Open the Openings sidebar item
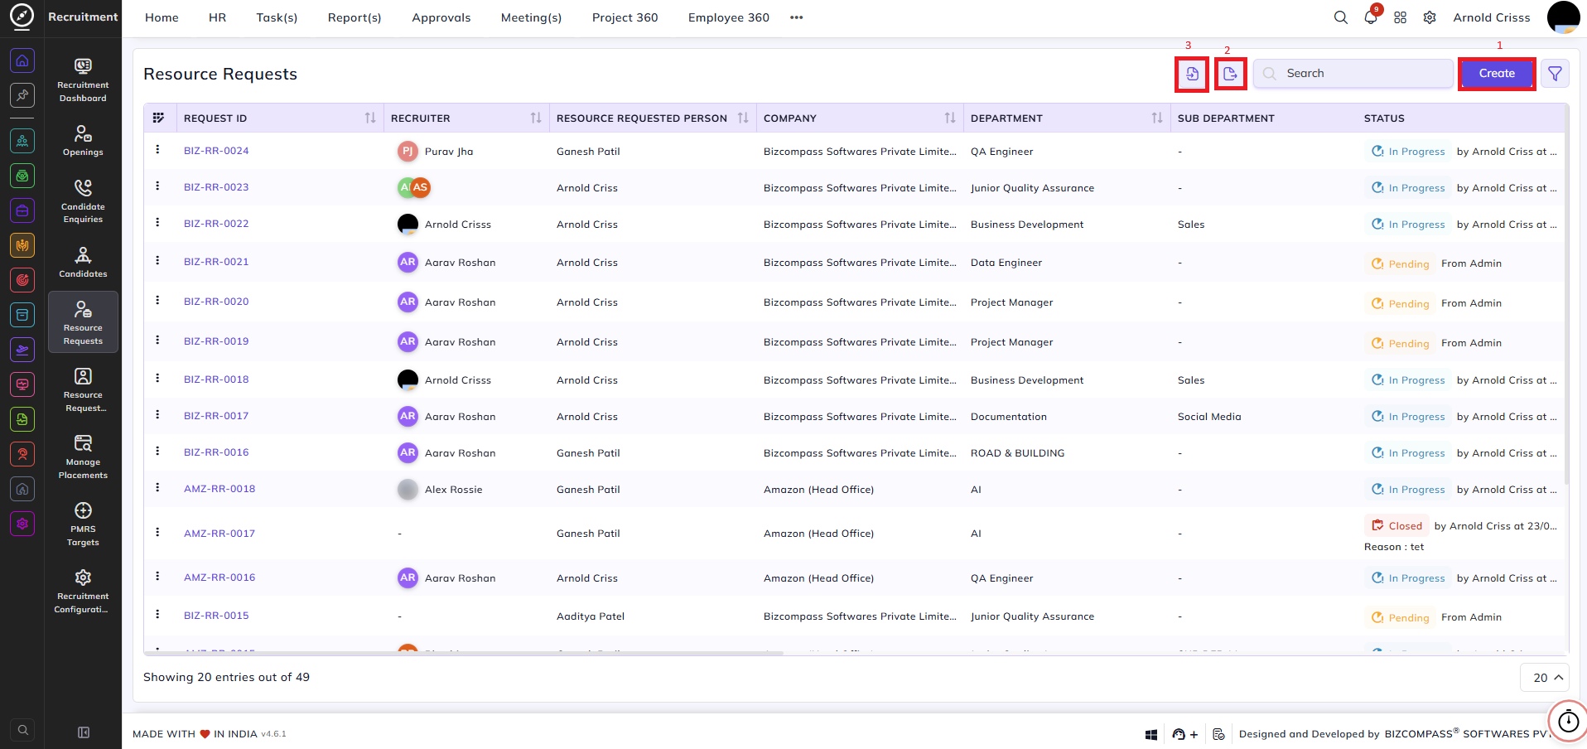This screenshot has width=1587, height=749. click(x=83, y=141)
